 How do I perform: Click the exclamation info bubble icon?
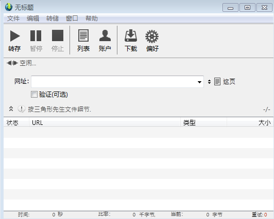(x=22, y=109)
